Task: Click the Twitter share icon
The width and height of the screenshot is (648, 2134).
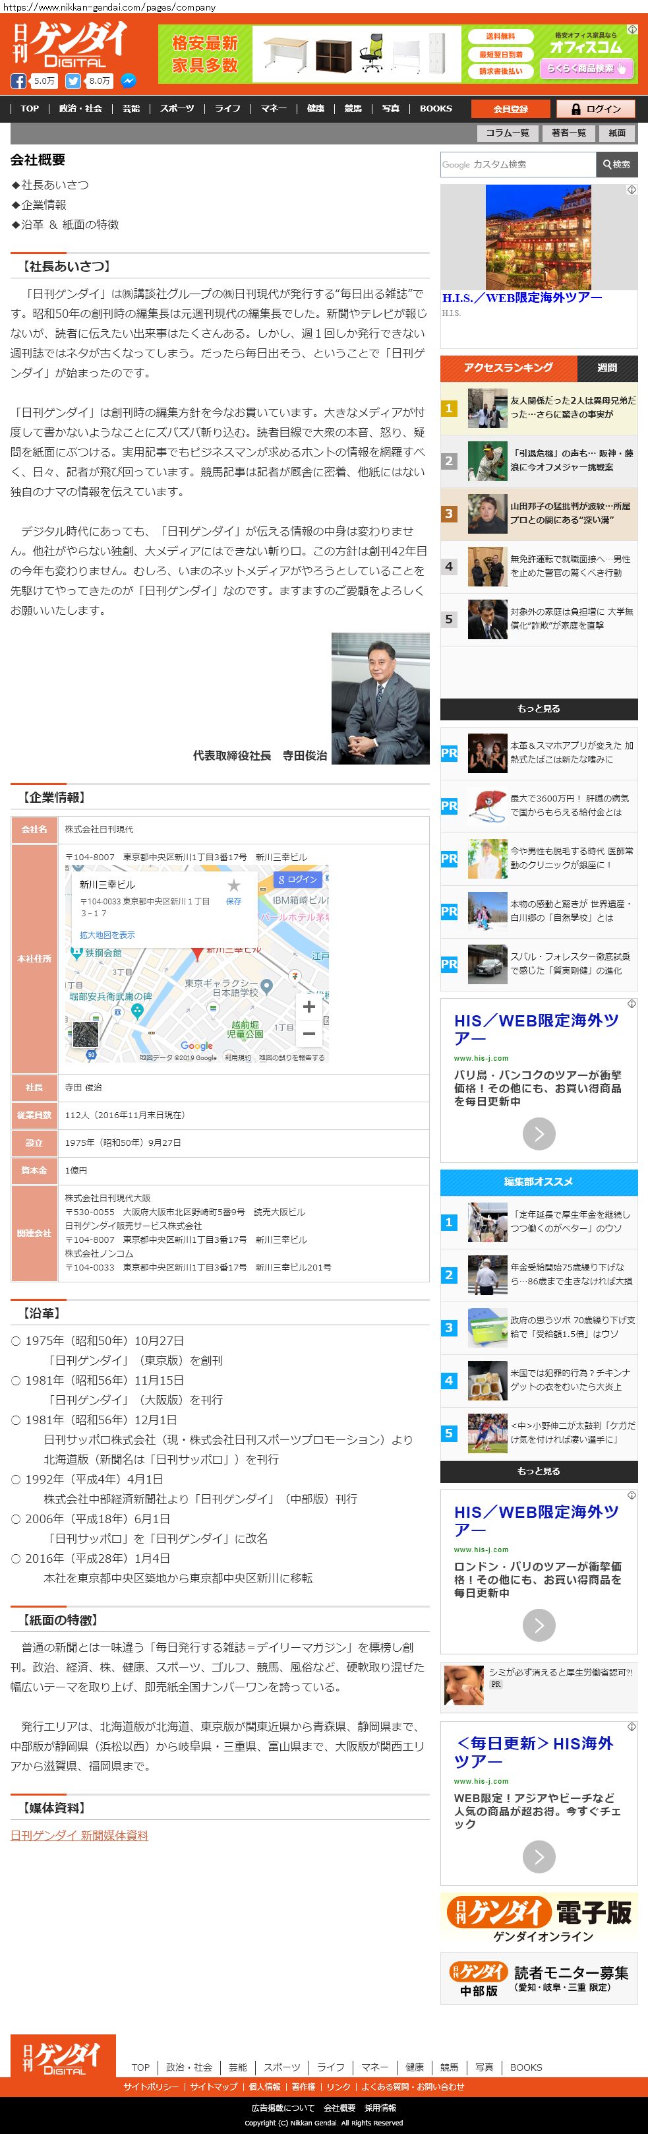Action: tap(73, 81)
